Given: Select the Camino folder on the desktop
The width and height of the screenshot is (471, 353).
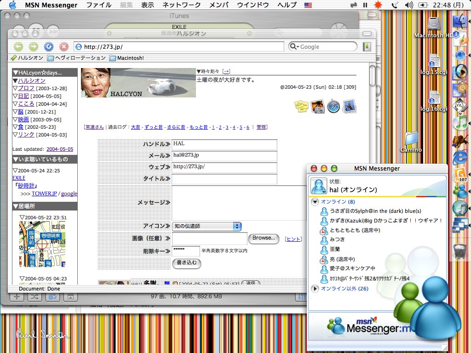Looking at the screenshot, I should pyautogui.click(x=411, y=142).
